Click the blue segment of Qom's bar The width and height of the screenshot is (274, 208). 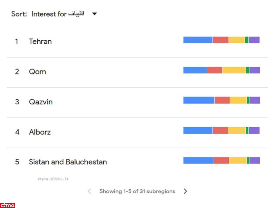(195, 70)
